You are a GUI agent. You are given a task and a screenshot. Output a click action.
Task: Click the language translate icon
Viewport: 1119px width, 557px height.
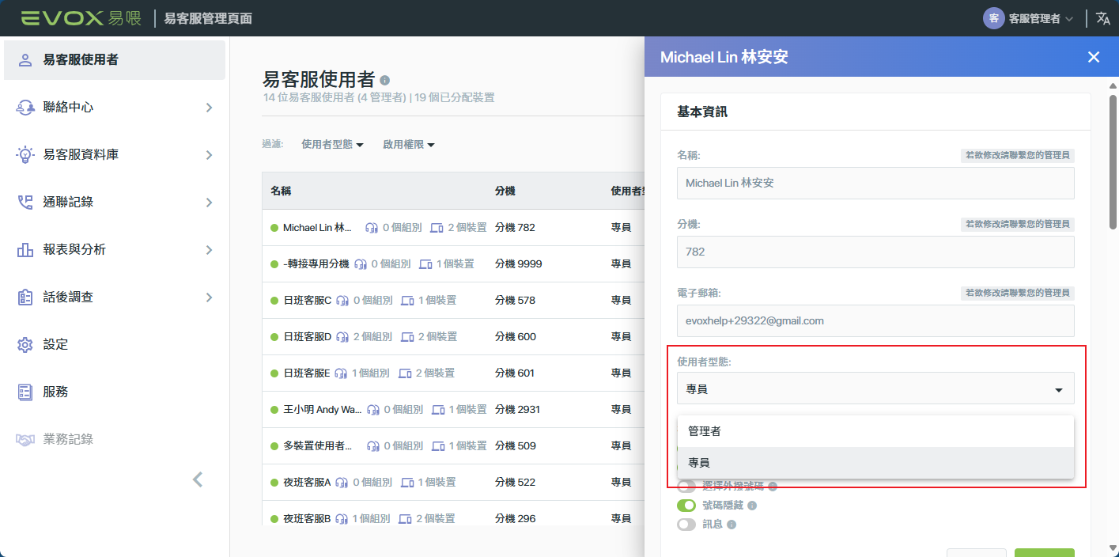tap(1103, 18)
